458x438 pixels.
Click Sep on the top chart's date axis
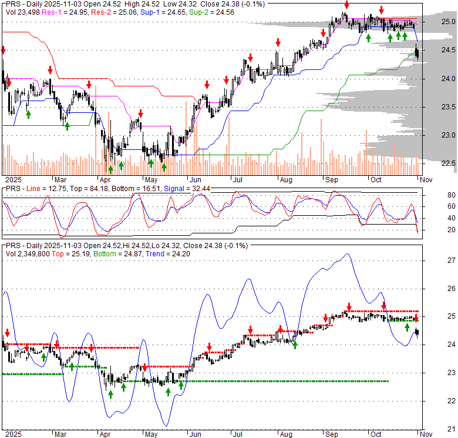point(332,180)
